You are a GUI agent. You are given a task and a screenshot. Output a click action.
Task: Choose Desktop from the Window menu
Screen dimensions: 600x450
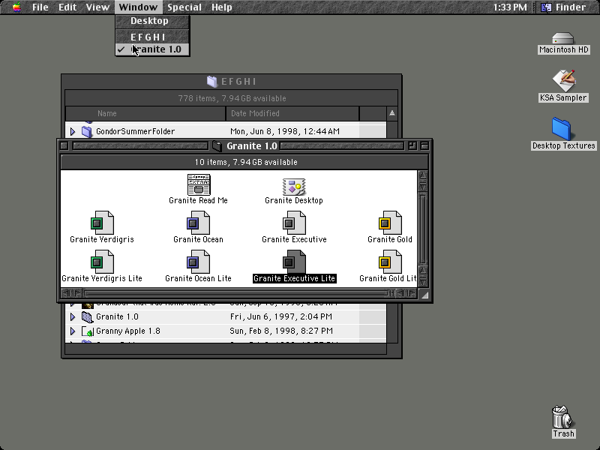click(152, 21)
